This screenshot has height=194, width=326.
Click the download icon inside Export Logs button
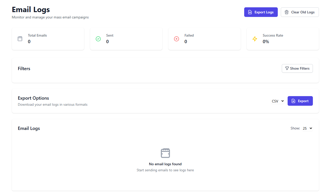250,12
